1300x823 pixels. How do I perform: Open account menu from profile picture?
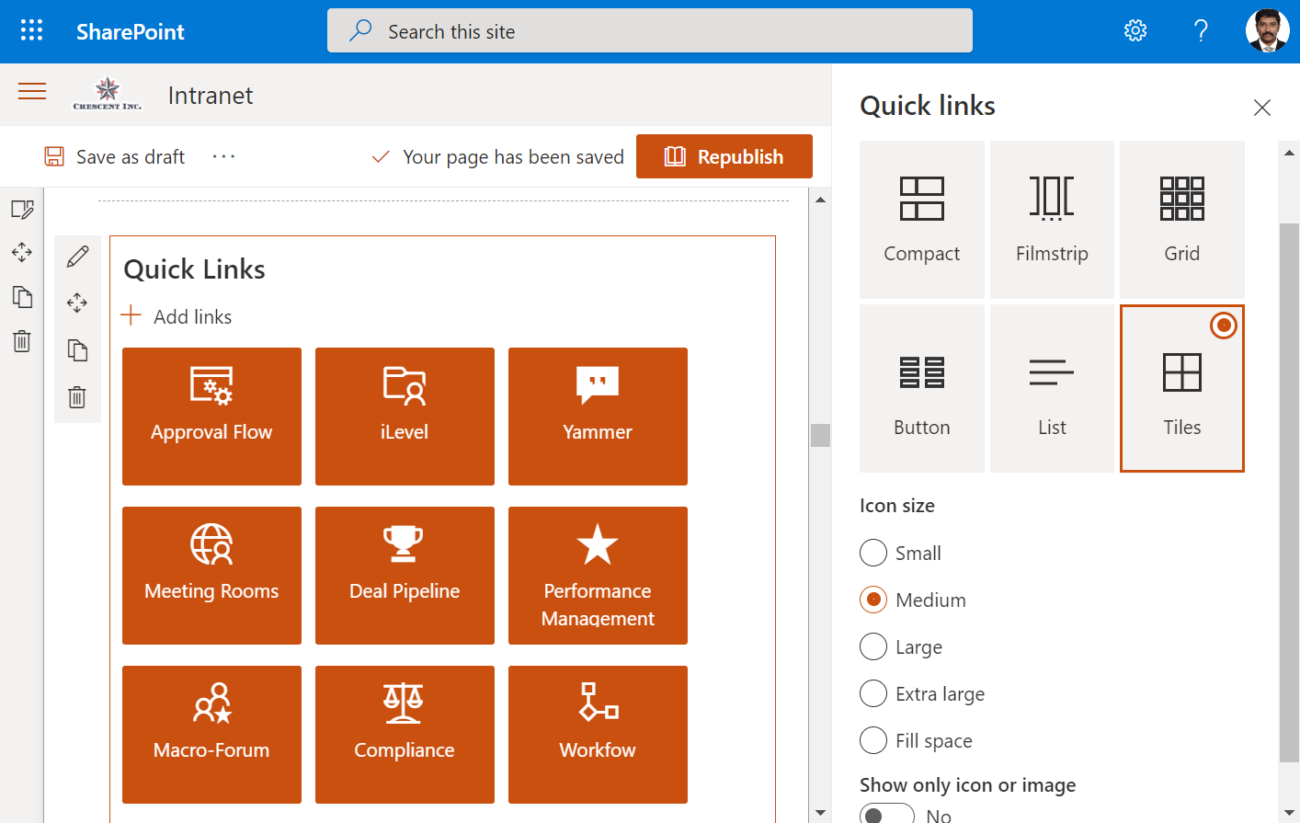tap(1267, 30)
